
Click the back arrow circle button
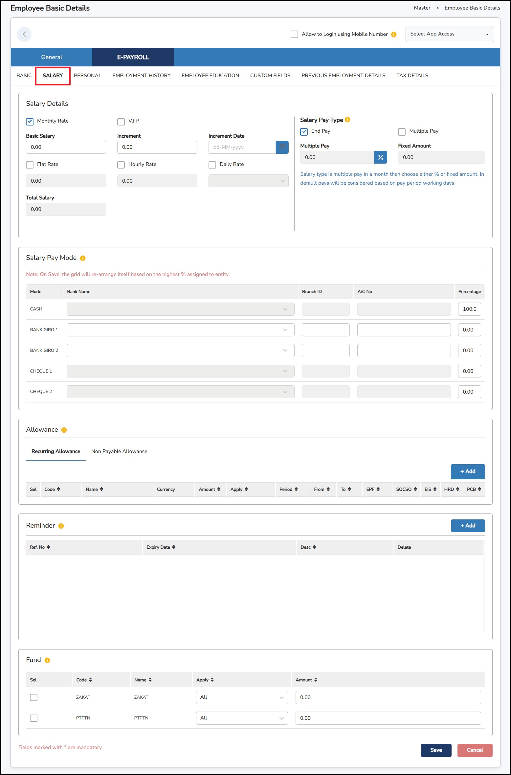pyautogui.click(x=24, y=34)
